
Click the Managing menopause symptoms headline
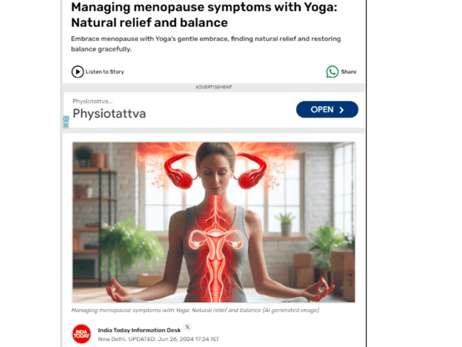[204, 15]
